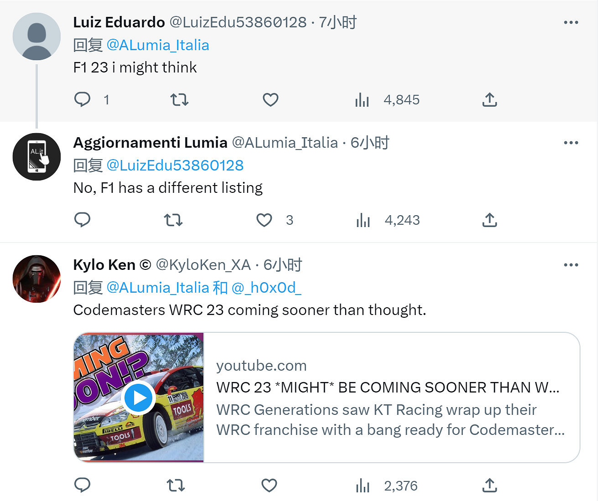This screenshot has height=501, width=601.
Task: View analytics with 4,243 views
Action: pyautogui.click(x=388, y=220)
